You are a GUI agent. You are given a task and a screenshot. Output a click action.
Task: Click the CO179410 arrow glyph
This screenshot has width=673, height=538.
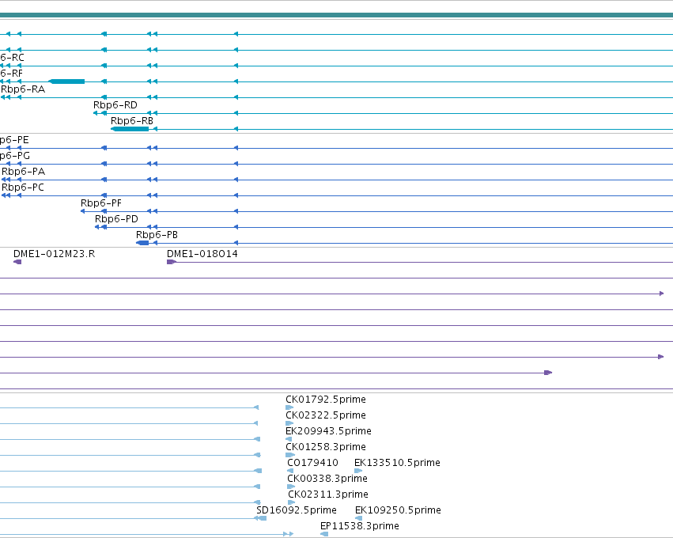(x=290, y=471)
